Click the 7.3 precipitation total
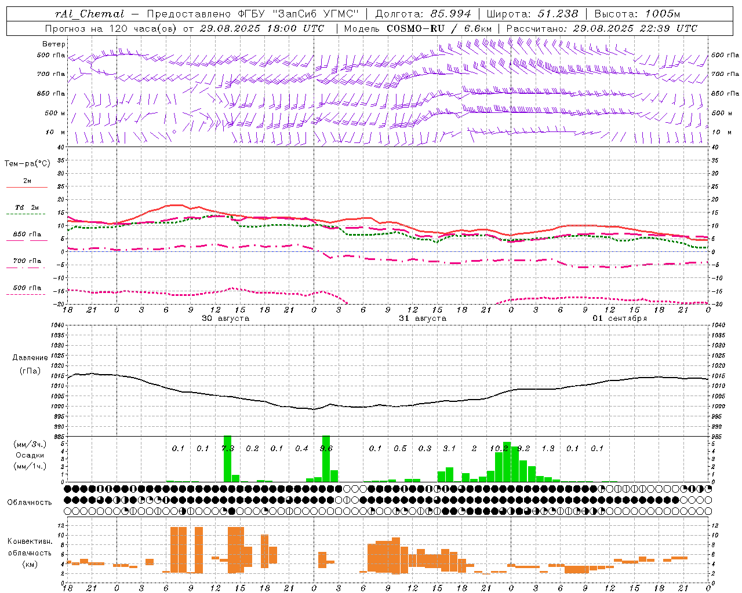The width and height of the screenshot is (742, 593). point(228,448)
